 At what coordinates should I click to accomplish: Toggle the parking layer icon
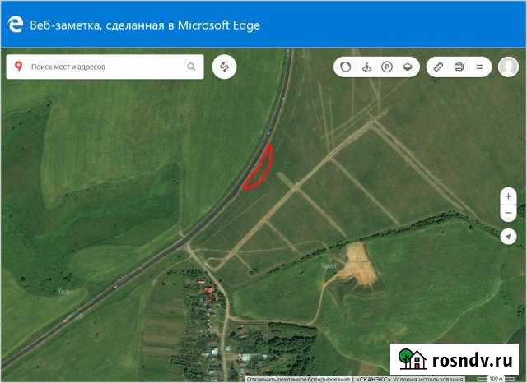[x=386, y=67]
